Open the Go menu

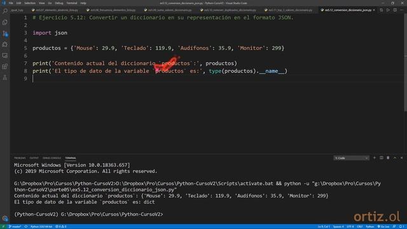(x=50, y=3)
